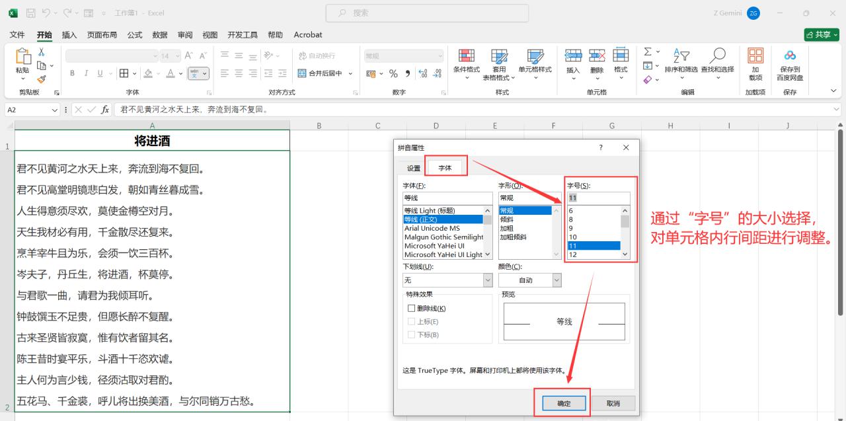Click the Paste clipboard icon
Image resolution: width=846 pixels, height=421 pixels.
pos(22,57)
